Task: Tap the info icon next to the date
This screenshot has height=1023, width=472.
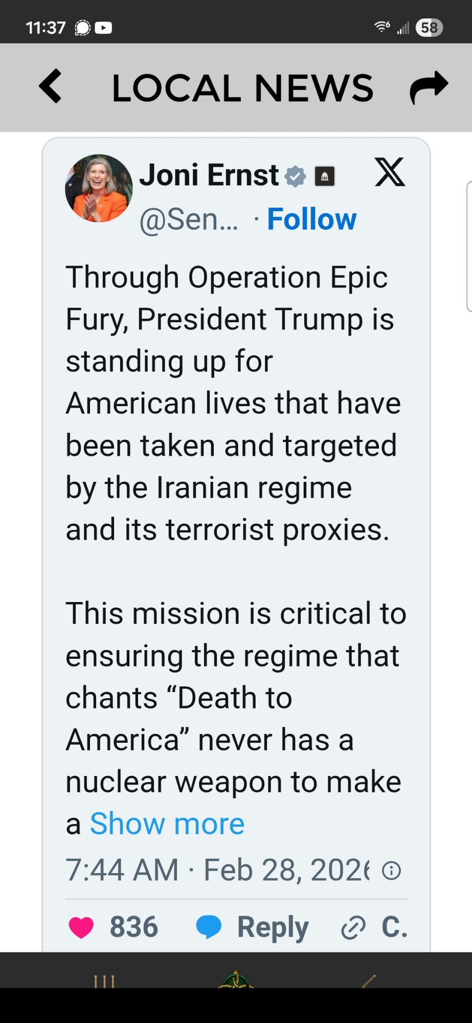Action: [x=392, y=870]
